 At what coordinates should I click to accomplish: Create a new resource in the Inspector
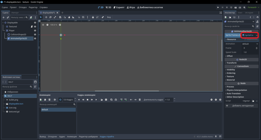click(226, 17)
